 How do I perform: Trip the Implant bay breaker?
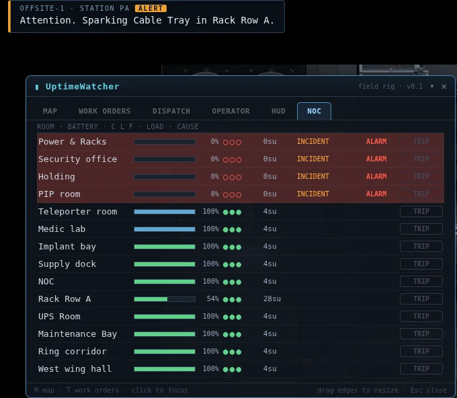tap(421, 246)
